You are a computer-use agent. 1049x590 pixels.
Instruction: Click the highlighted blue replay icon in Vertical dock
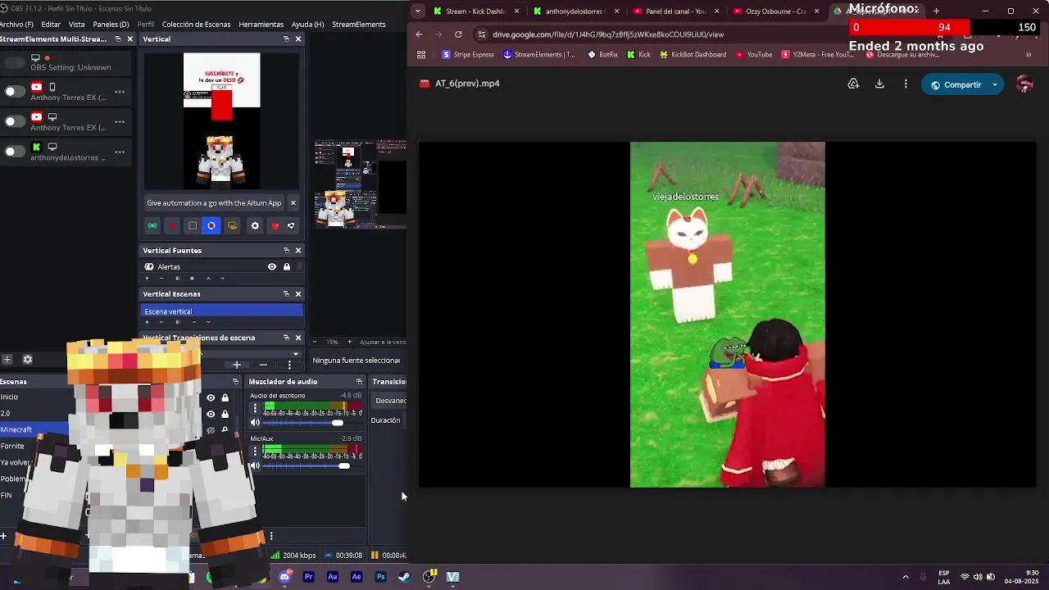point(211,225)
